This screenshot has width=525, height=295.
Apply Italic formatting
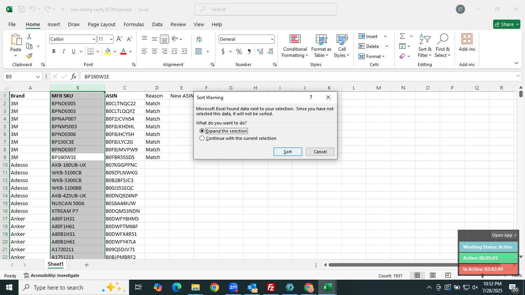(x=63, y=51)
